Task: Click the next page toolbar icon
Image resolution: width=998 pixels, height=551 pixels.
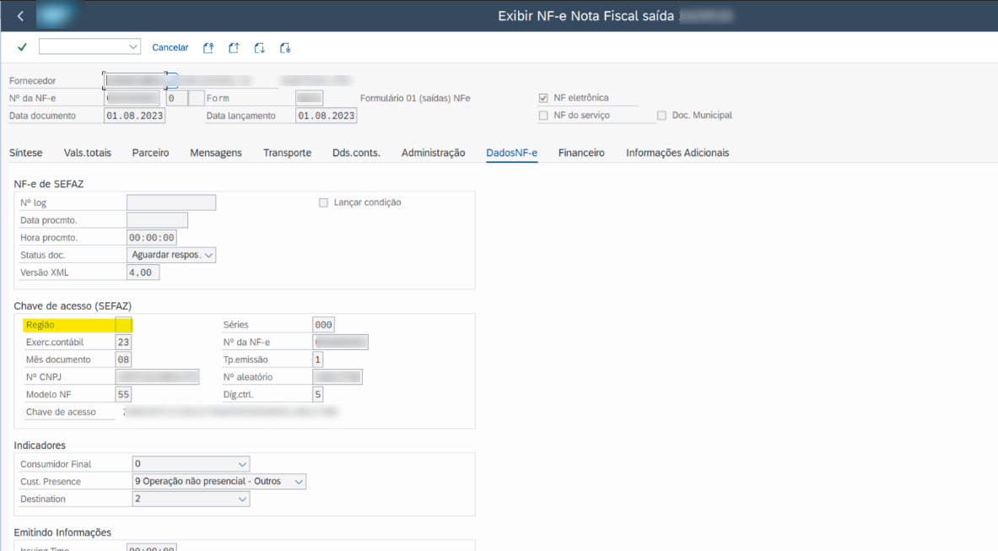Action: point(260,48)
